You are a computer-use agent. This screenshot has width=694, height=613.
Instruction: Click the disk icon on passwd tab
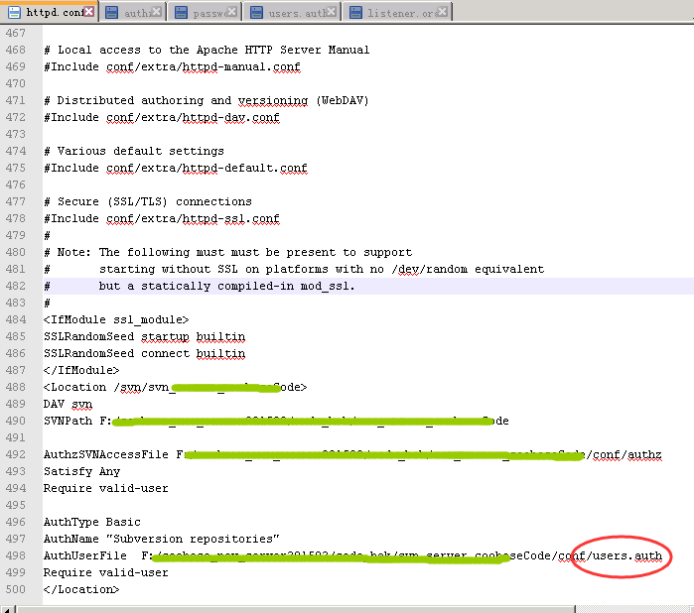tap(181, 12)
